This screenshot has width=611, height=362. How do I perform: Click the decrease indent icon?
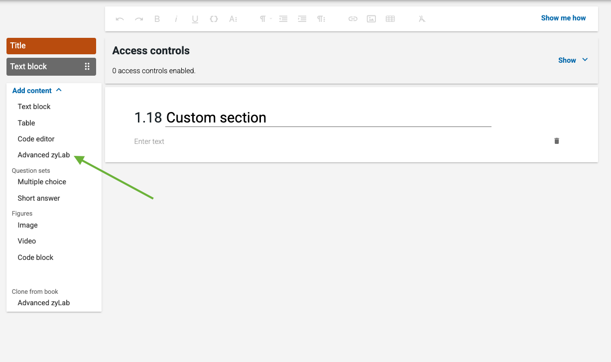click(x=283, y=19)
